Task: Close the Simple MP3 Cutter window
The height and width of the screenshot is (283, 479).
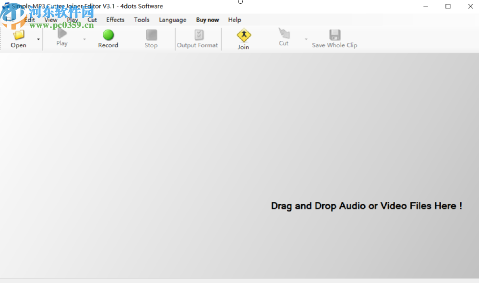Action: click(x=470, y=6)
